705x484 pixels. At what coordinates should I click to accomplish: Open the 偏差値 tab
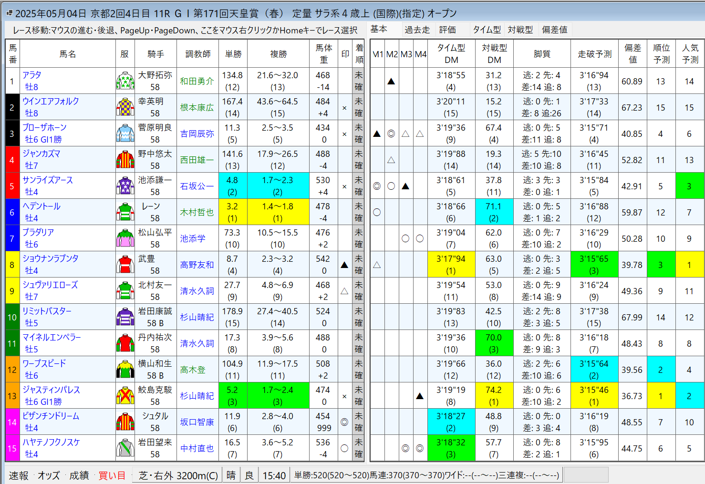point(554,30)
